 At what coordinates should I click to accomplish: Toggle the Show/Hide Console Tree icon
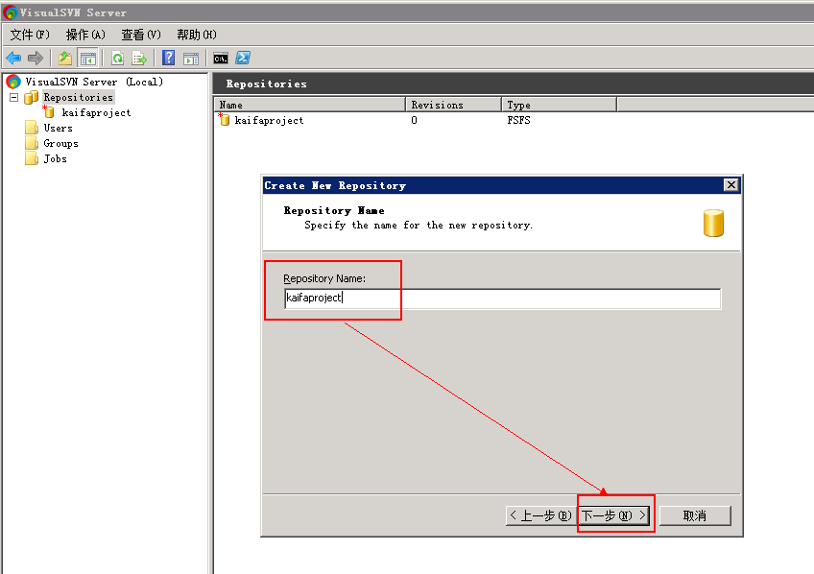pyautogui.click(x=87, y=59)
